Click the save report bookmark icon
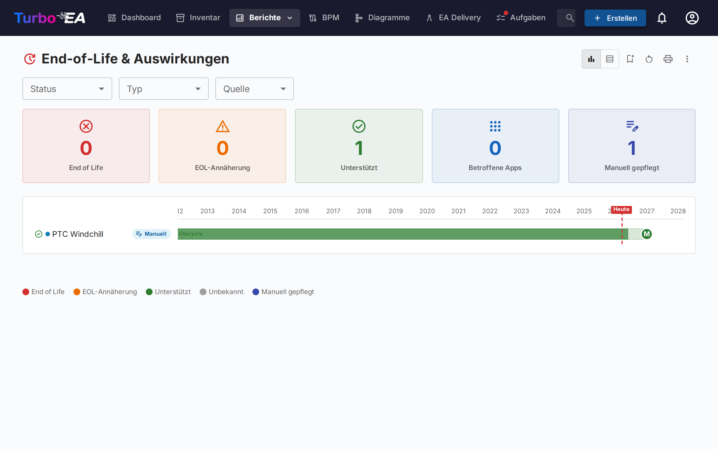Image resolution: width=718 pixels, height=449 pixels. pos(630,59)
